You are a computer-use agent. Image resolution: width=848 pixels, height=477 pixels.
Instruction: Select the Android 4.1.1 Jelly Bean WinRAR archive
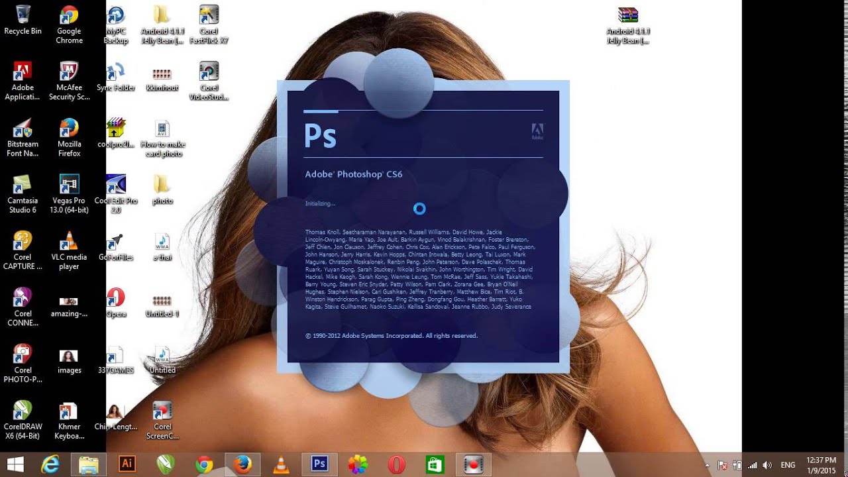[x=627, y=25]
